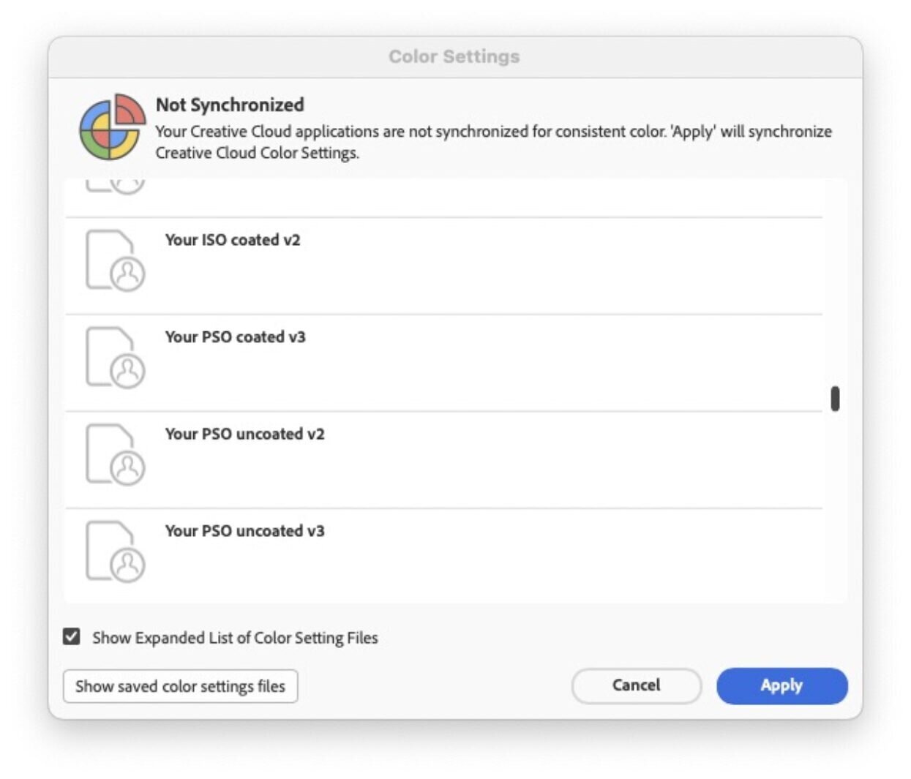Pick the Your PSO uncoated v3 setting name

coord(244,531)
